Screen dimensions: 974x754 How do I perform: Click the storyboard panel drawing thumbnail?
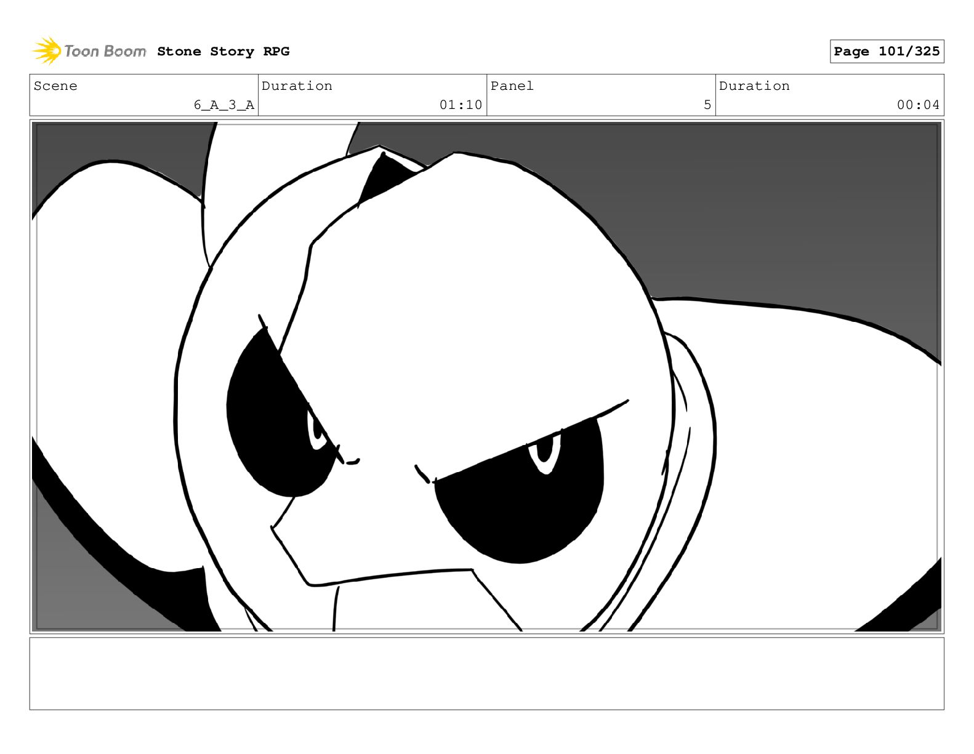(x=486, y=377)
